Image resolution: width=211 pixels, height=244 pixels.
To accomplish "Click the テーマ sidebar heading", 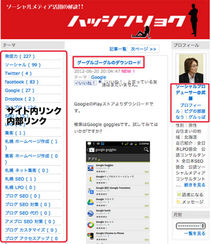I will pos(33,45).
